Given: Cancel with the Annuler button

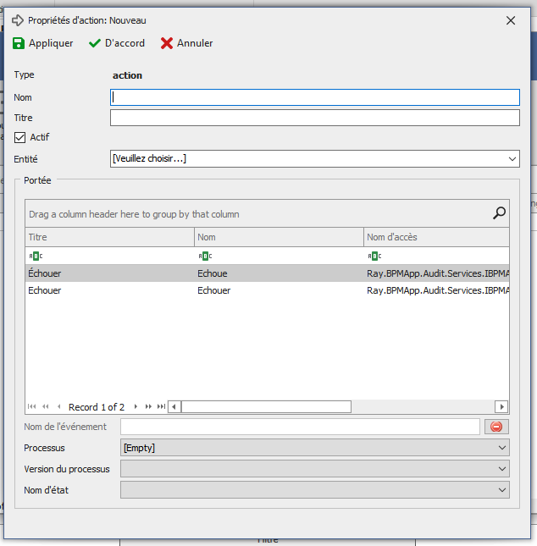Looking at the screenshot, I should (186, 43).
